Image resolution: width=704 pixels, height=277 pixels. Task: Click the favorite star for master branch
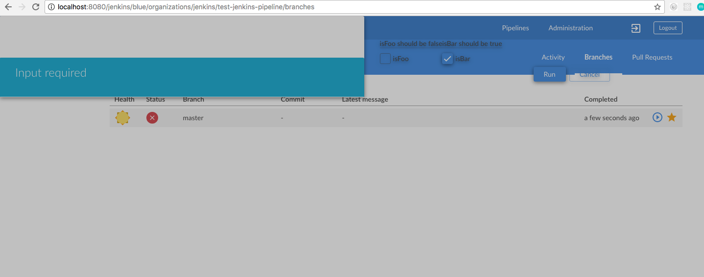click(x=672, y=117)
